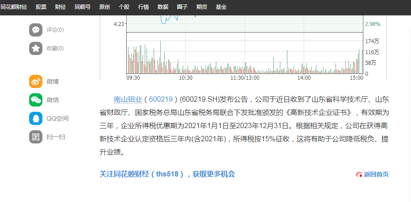The height and width of the screenshot is (202, 411).
Task: Click the comment speech bubble icon
Action: tap(36, 30)
